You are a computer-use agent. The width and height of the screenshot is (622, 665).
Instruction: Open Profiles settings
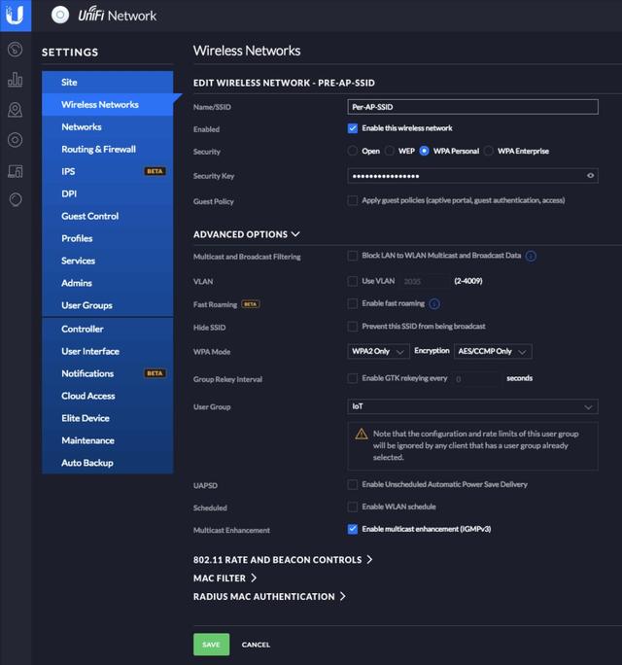(x=108, y=238)
